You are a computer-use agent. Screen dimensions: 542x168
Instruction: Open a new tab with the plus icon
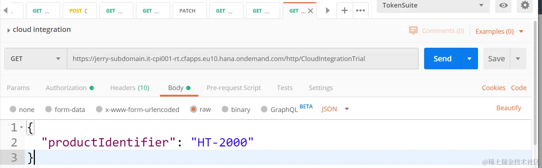[x=344, y=10]
